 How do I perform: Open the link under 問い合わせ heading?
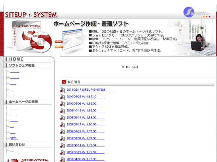(12, 151)
